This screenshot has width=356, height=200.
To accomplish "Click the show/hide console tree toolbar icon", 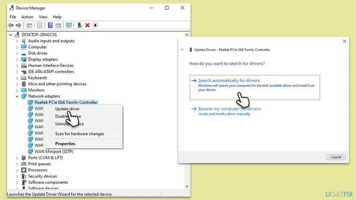I will coord(29,25).
